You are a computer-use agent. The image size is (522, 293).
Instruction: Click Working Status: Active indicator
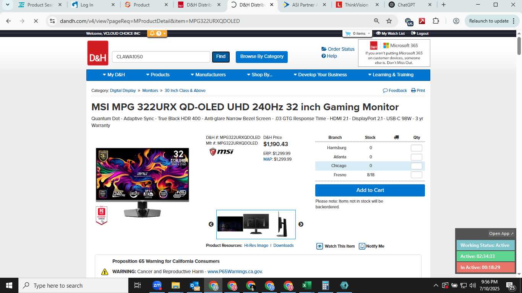click(x=486, y=245)
